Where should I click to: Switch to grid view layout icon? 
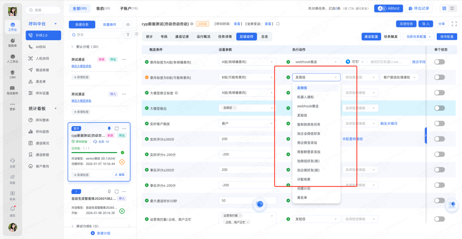coord(444,9)
